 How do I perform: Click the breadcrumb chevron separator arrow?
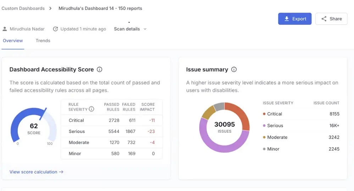coord(50,8)
